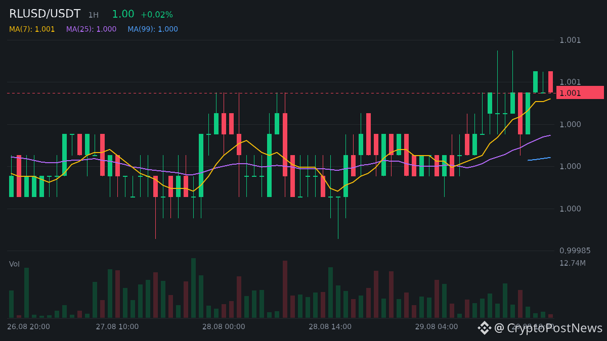Viewport: 607px width, 341px height.
Task: Click the green 1.00 last price
Action: tap(123, 14)
